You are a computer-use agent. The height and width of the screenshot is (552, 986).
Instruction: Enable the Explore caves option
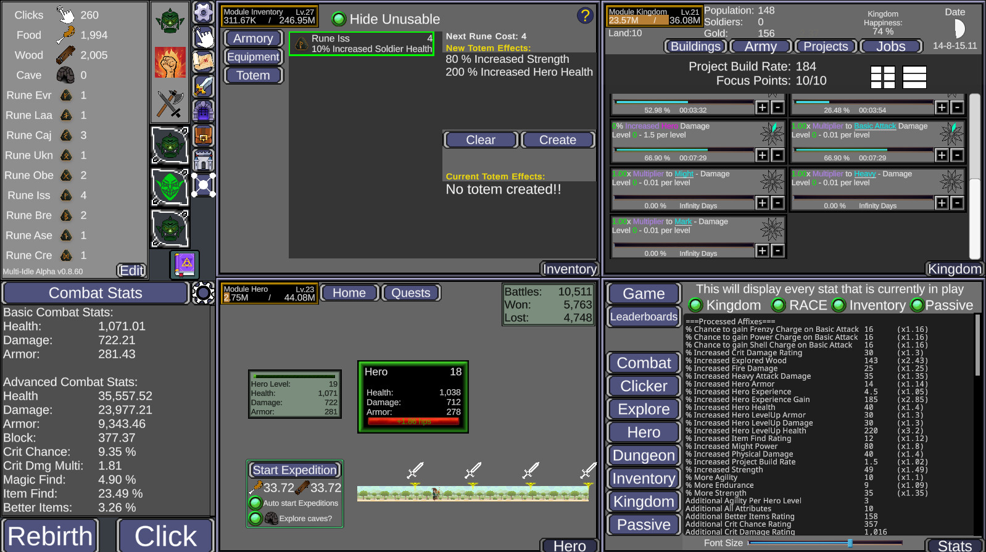pyautogui.click(x=255, y=519)
